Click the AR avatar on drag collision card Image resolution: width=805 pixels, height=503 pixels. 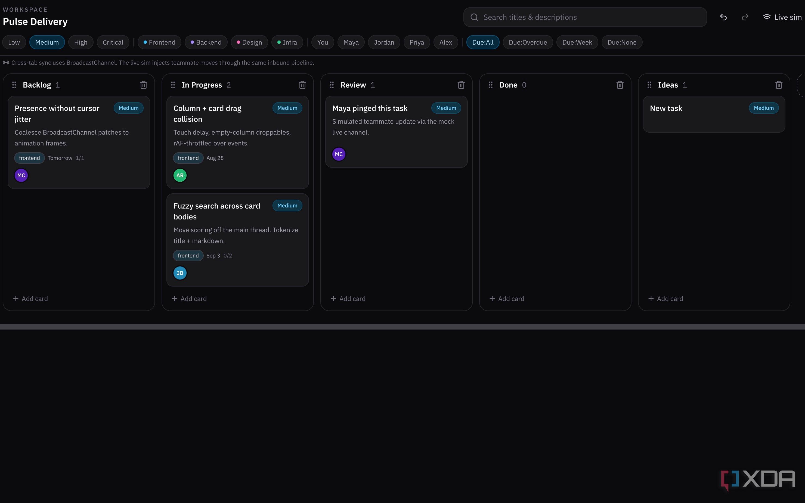pos(180,175)
